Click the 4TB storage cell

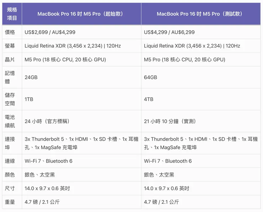pos(149,99)
